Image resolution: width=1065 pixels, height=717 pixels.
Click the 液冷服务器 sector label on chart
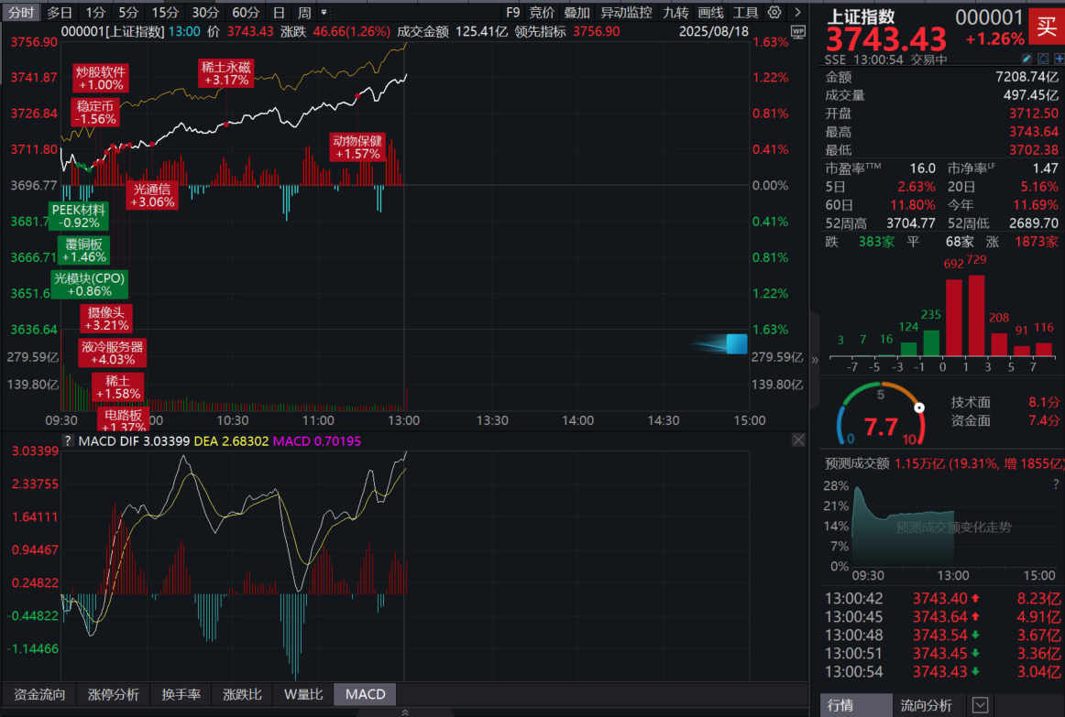[x=112, y=353]
